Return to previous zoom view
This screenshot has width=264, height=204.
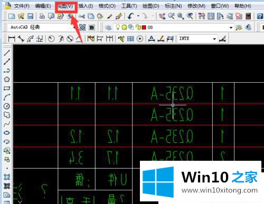point(190,16)
